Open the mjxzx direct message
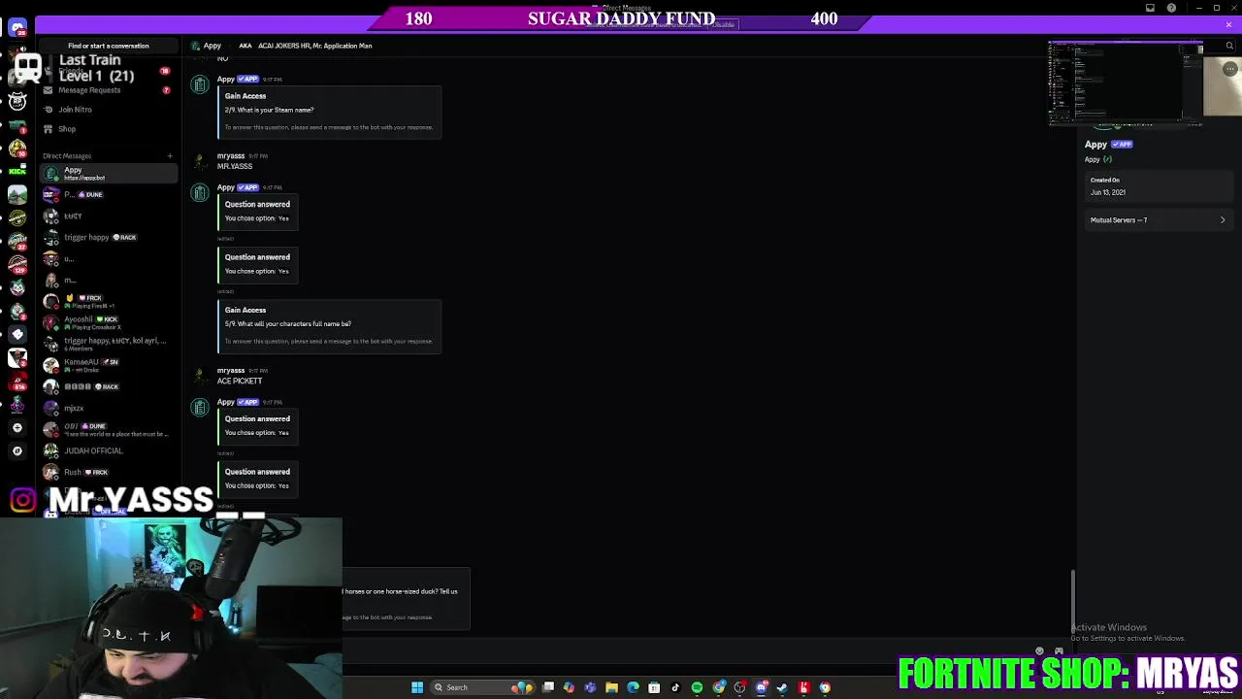This screenshot has height=699, width=1242. pyautogui.click(x=107, y=408)
